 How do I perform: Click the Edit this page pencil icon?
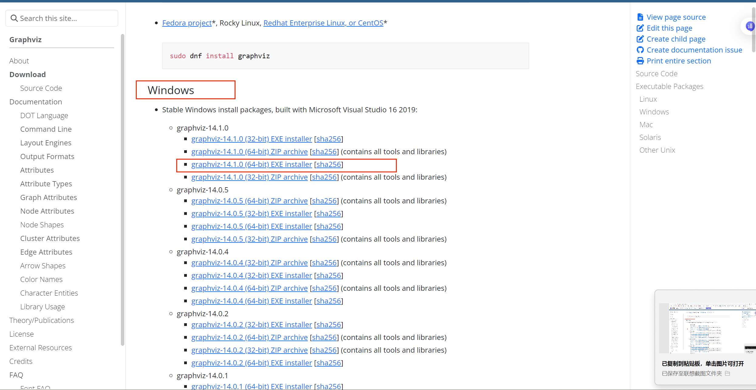640,28
